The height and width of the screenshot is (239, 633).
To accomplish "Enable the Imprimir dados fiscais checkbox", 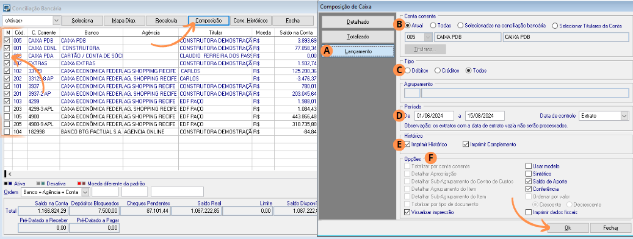I will [529, 212].
